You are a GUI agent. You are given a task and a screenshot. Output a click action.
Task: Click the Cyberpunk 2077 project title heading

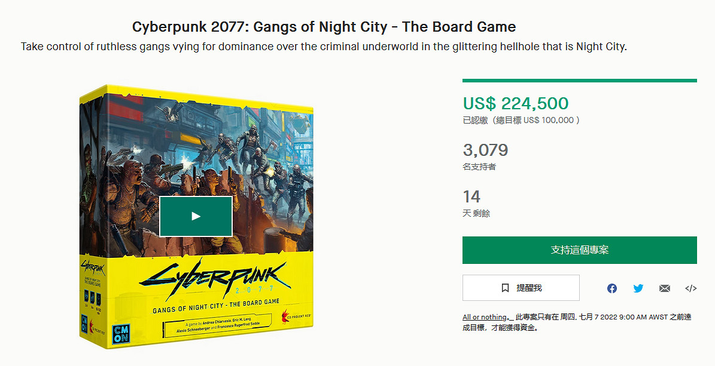coord(324,27)
